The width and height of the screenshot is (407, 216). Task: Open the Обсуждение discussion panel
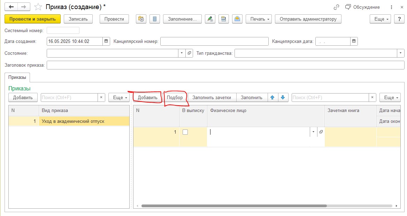click(362, 7)
